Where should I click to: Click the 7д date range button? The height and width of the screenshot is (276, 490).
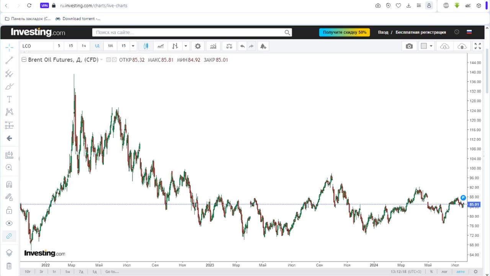point(81,271)
